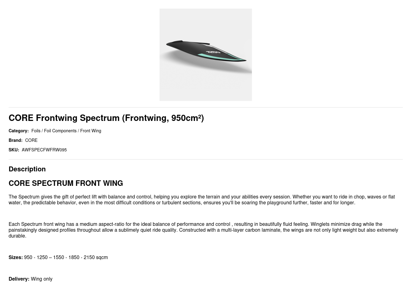The width and height of the screenshot is (409, 296).
Task: Select the Foils category text
Action: click(x=36, y=131)
